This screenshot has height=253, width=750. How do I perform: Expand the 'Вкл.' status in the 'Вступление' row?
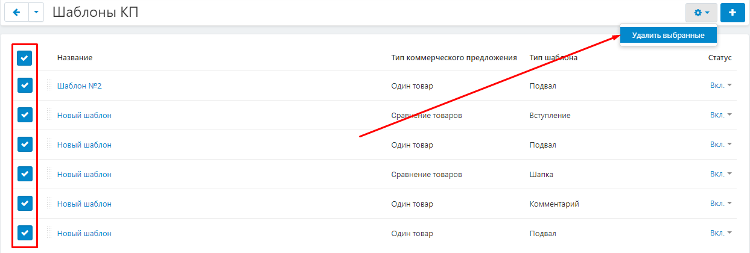(x=721, y=115)
